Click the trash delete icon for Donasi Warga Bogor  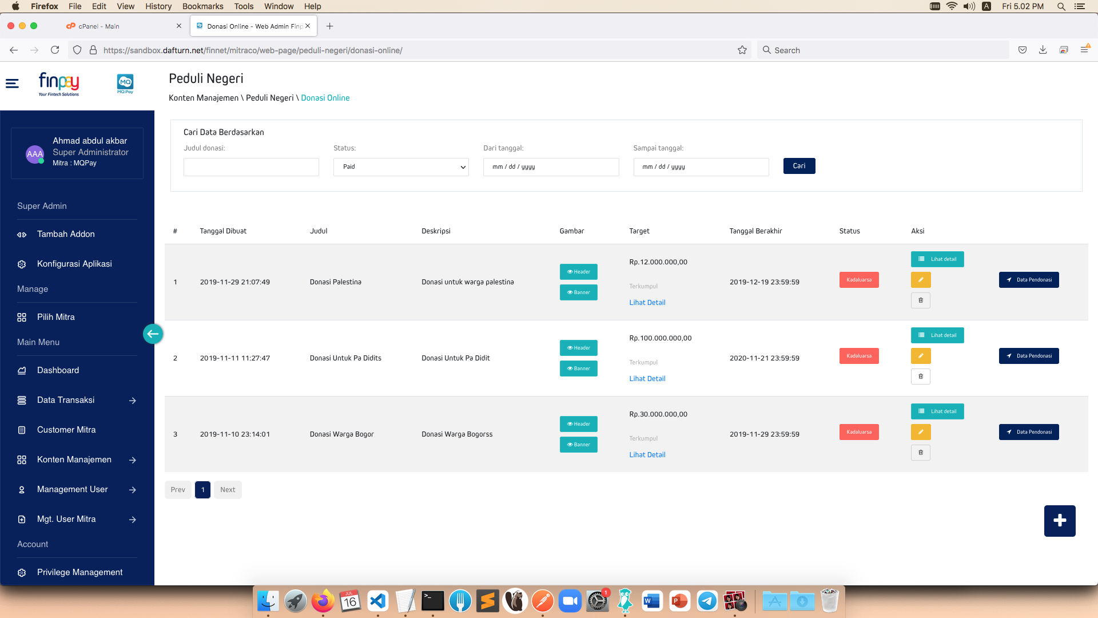[920, 453]
